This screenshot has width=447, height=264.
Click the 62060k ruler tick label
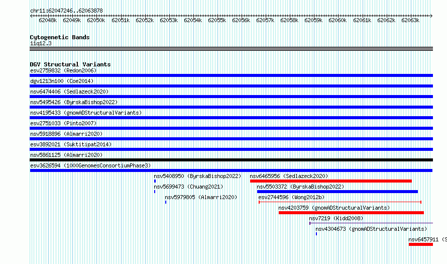[337, 20]
